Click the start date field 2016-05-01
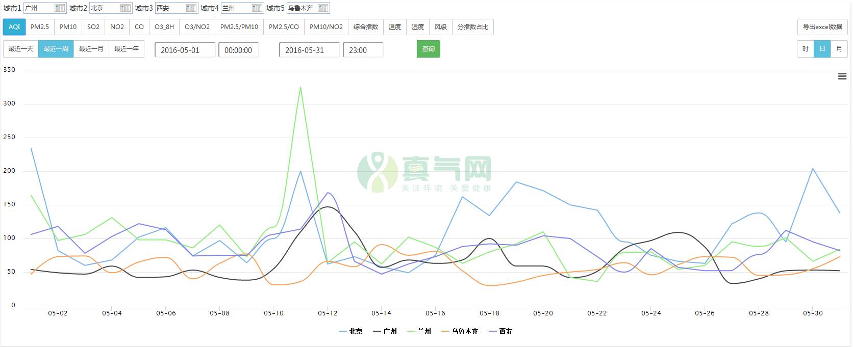The image size is (853, 347). [185, 50]
